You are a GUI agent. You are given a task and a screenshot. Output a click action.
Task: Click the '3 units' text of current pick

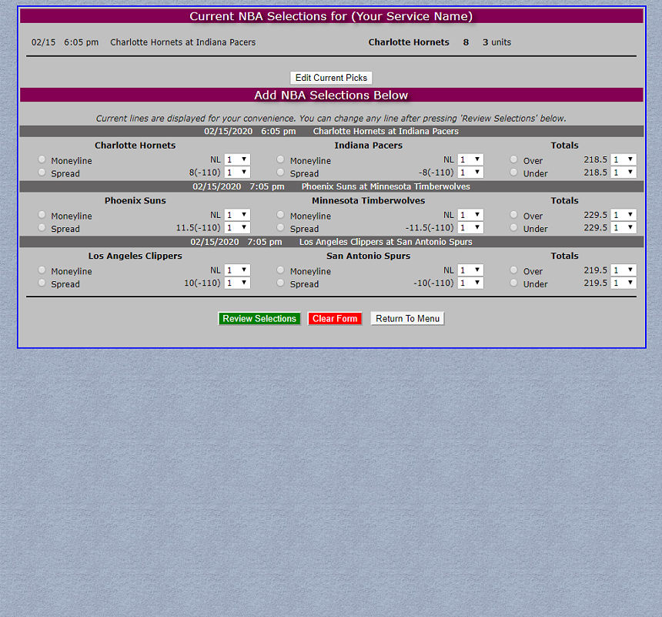point(497,42)
